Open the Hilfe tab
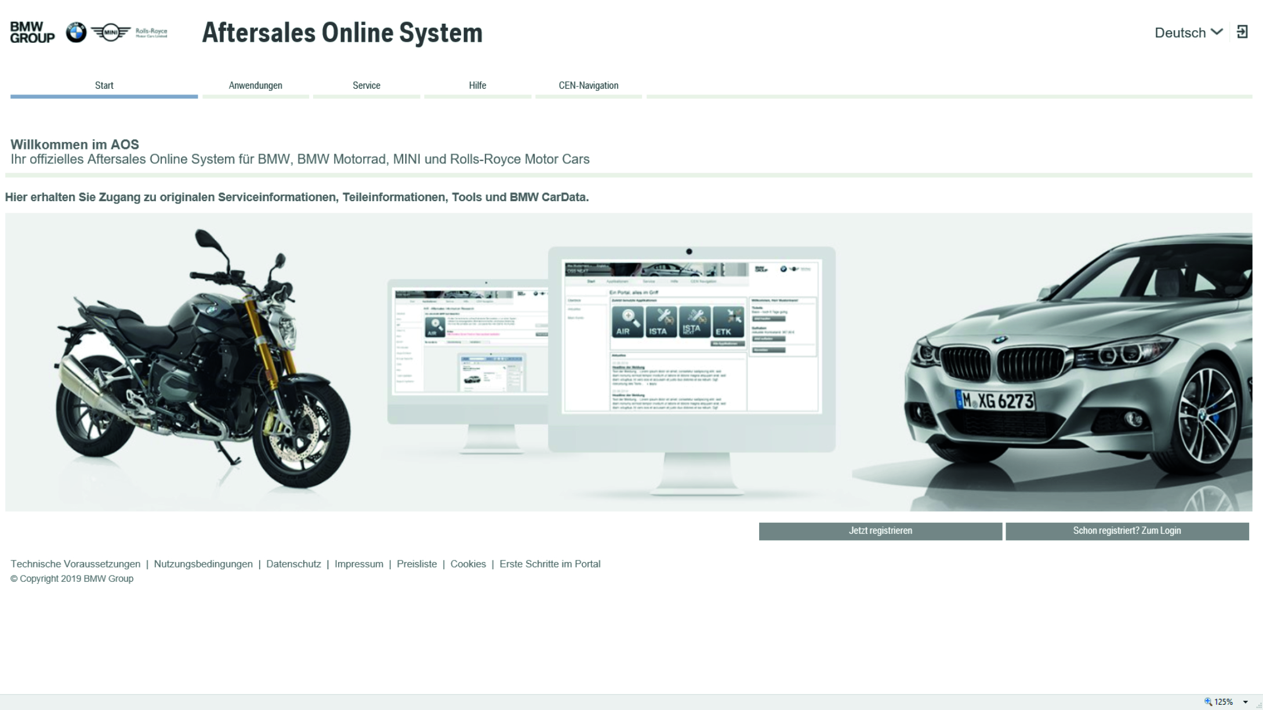The image size is (1263, 710). click(477, 86)
